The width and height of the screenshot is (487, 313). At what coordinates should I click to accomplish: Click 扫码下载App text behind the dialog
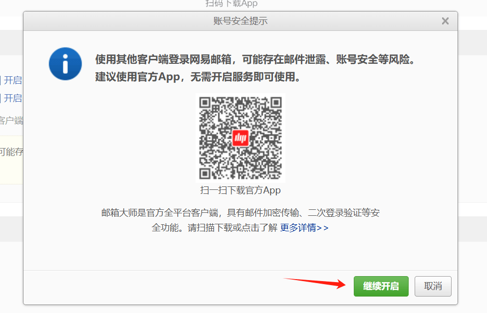point(232,3)
